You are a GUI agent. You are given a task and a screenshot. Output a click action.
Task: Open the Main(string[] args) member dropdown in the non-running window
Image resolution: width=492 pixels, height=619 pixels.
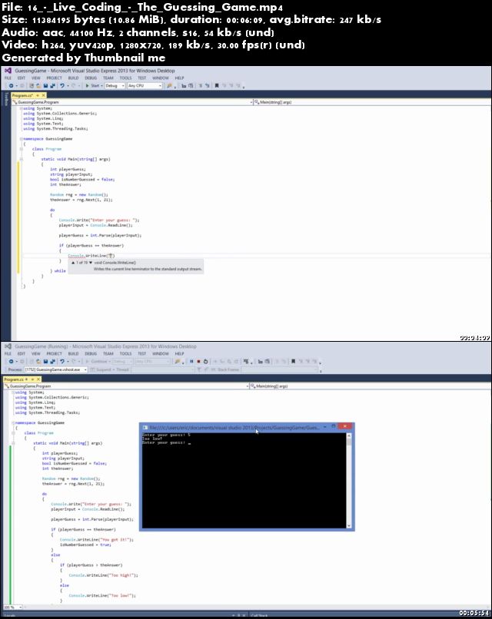coord(372,102)
